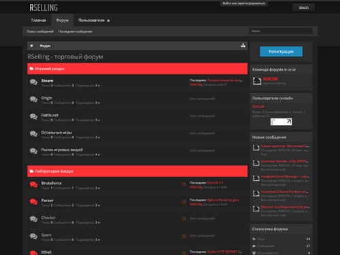Open the Origin forum link

click(x=46, y=98)
